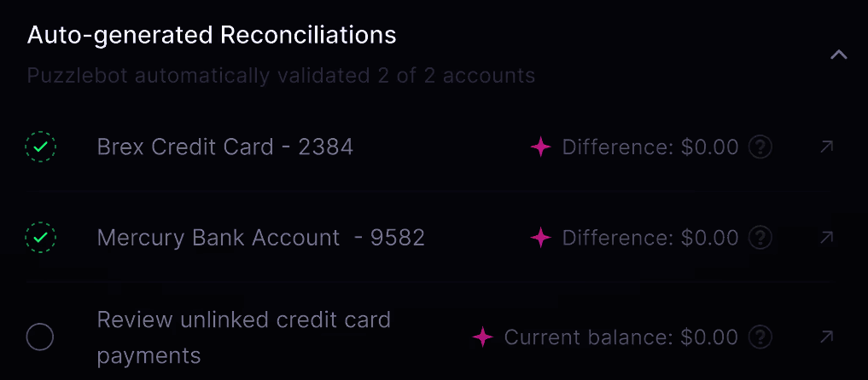Click sparkle icon next to Mercury difference
This screenshot has height=380, width=868.
(x=541, y=238)
